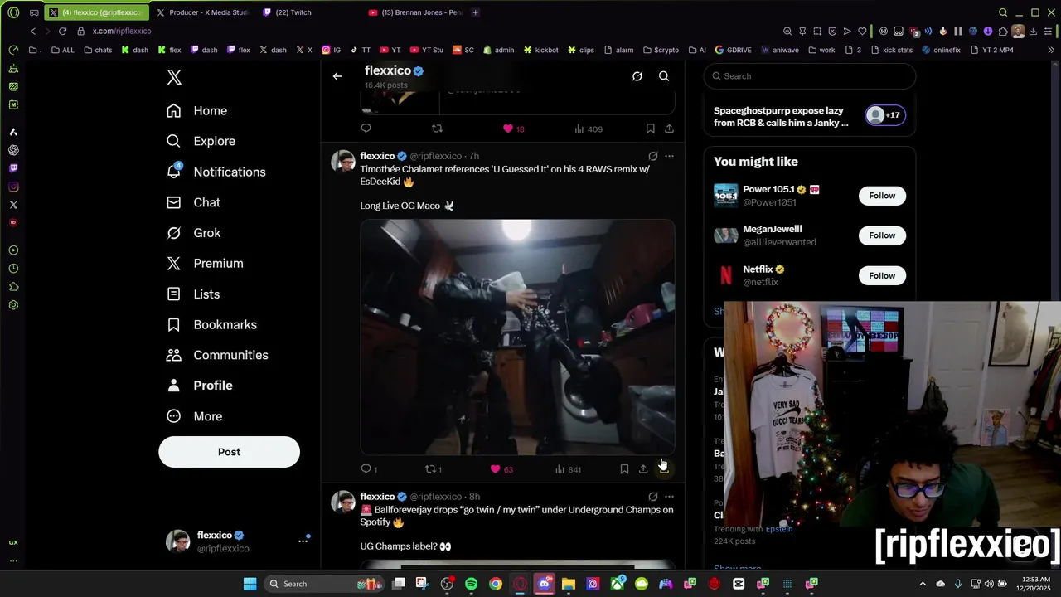View analytics showing 409 views
The width and height of the screenshot is (1061, 597).
[x=589, y=129]
